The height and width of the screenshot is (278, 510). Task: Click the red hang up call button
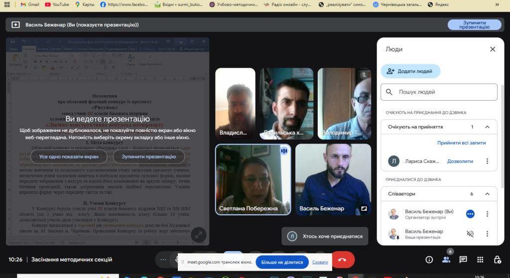point(342,260)
